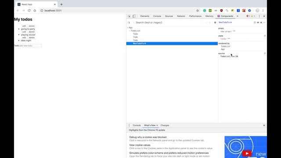Image resolution: width=281 pixels, height=158 pixels.
Task: Select the second Todo component
Action: click(x=136, y=37)
